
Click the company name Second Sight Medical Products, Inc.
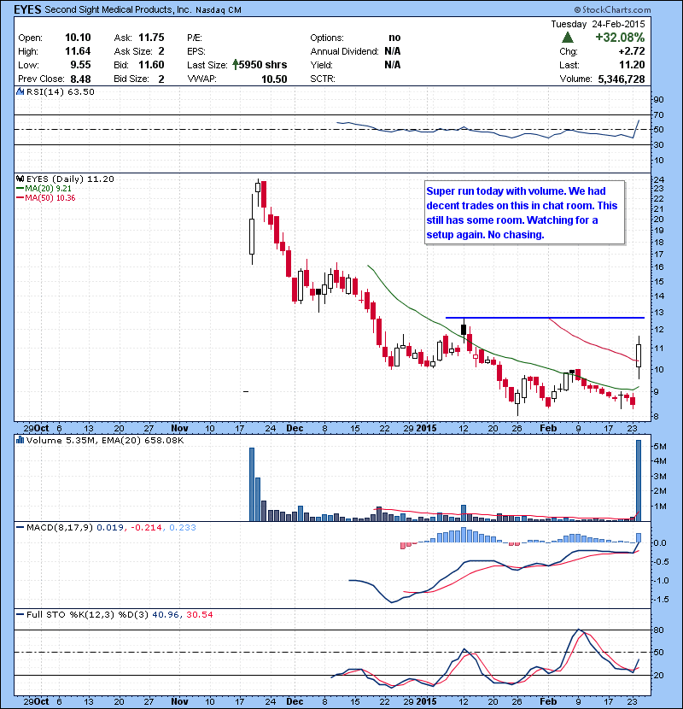118,10
